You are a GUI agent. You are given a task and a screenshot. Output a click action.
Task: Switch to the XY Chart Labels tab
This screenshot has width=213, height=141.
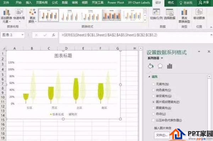139,2
